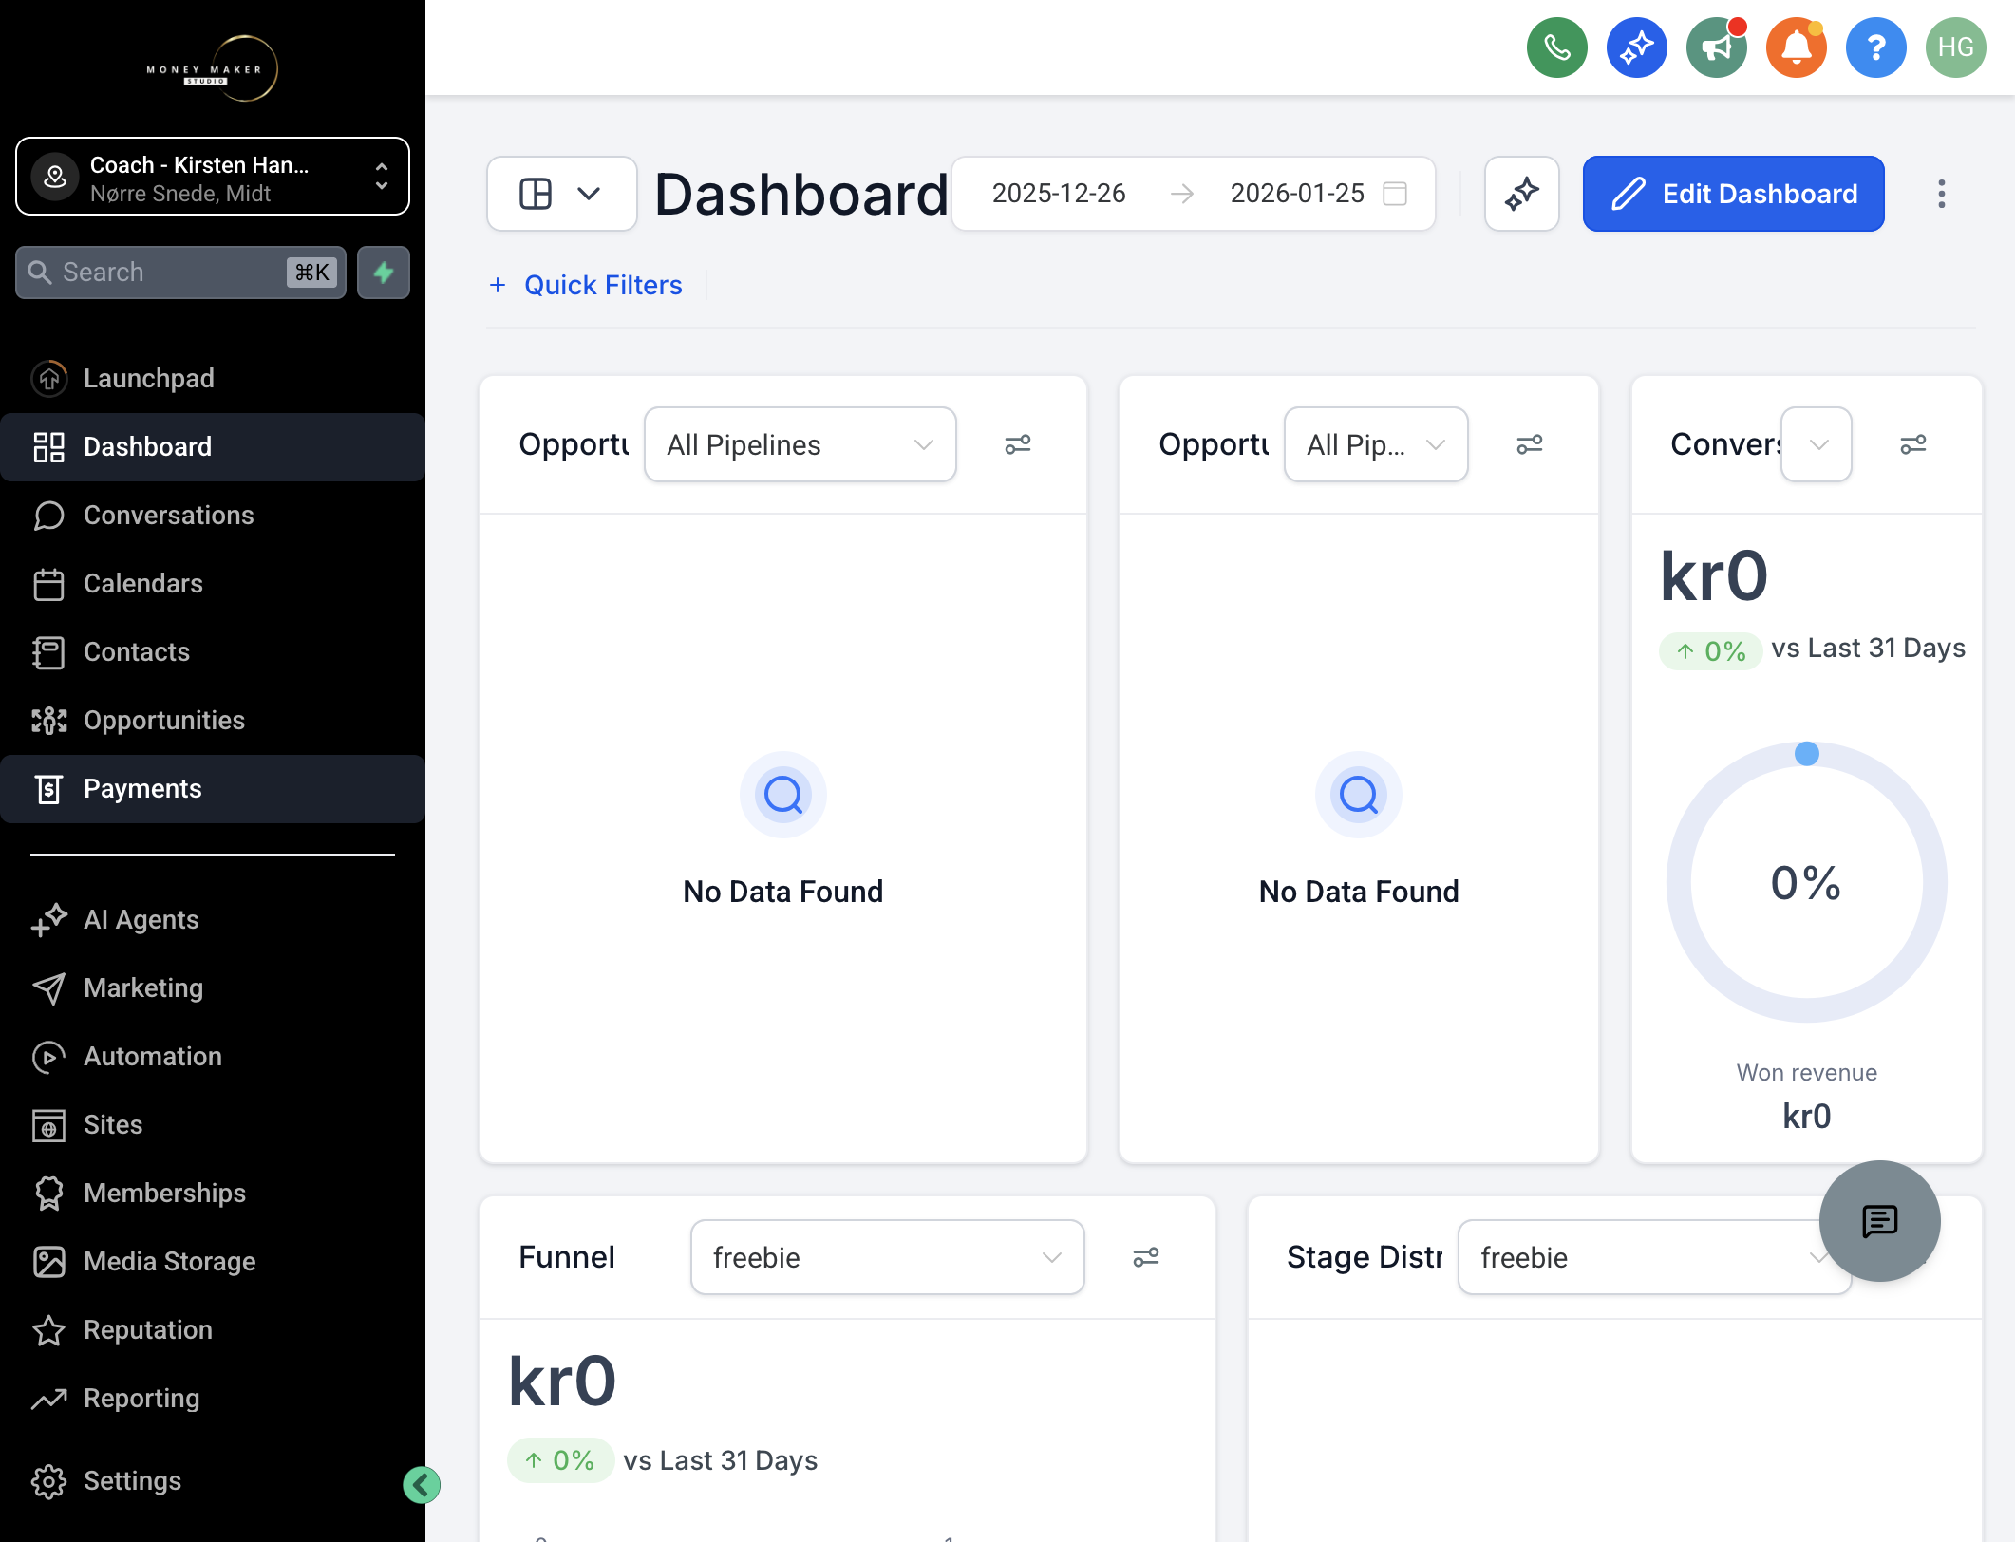Open the floating chat widget button

[x=1879, y=1221]
